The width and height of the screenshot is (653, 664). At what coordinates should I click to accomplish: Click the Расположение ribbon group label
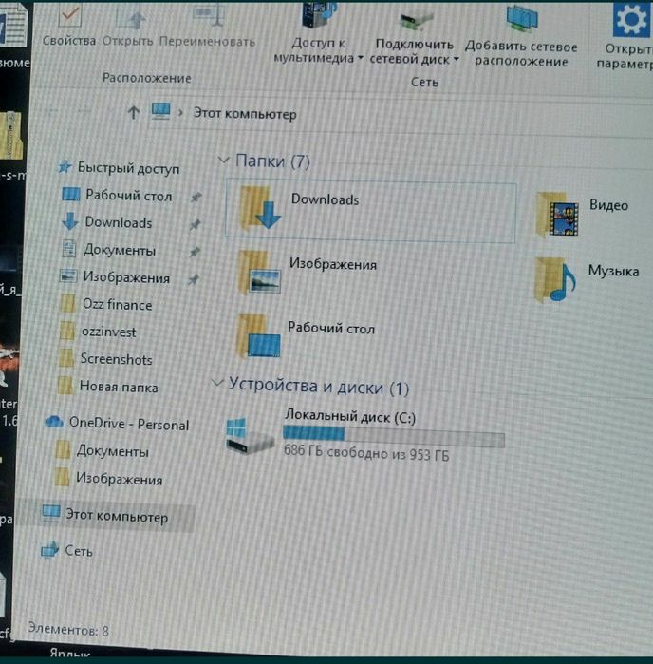point(147,78)
